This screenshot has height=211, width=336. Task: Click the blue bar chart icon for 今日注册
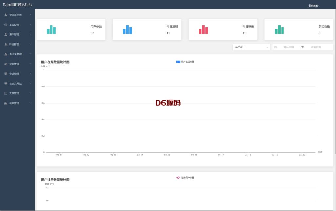pos(128,29)
